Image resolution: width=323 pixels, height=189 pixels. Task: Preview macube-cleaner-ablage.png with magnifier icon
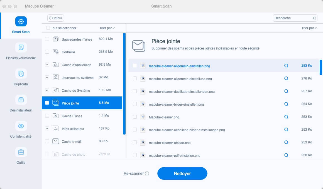click(x=286, y=142)
